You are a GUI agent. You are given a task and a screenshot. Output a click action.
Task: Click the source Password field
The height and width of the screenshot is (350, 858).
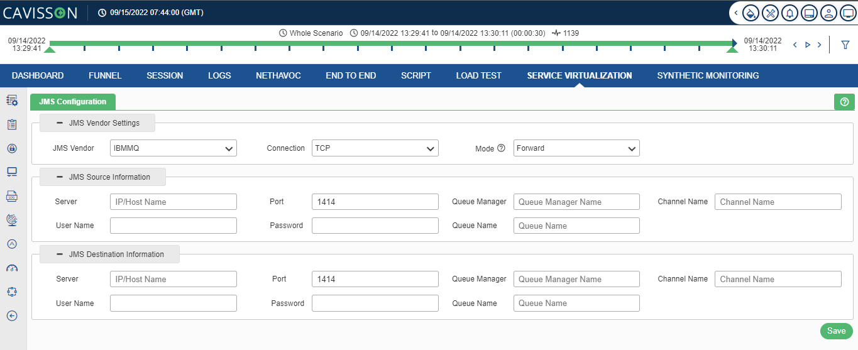point(375,226)
